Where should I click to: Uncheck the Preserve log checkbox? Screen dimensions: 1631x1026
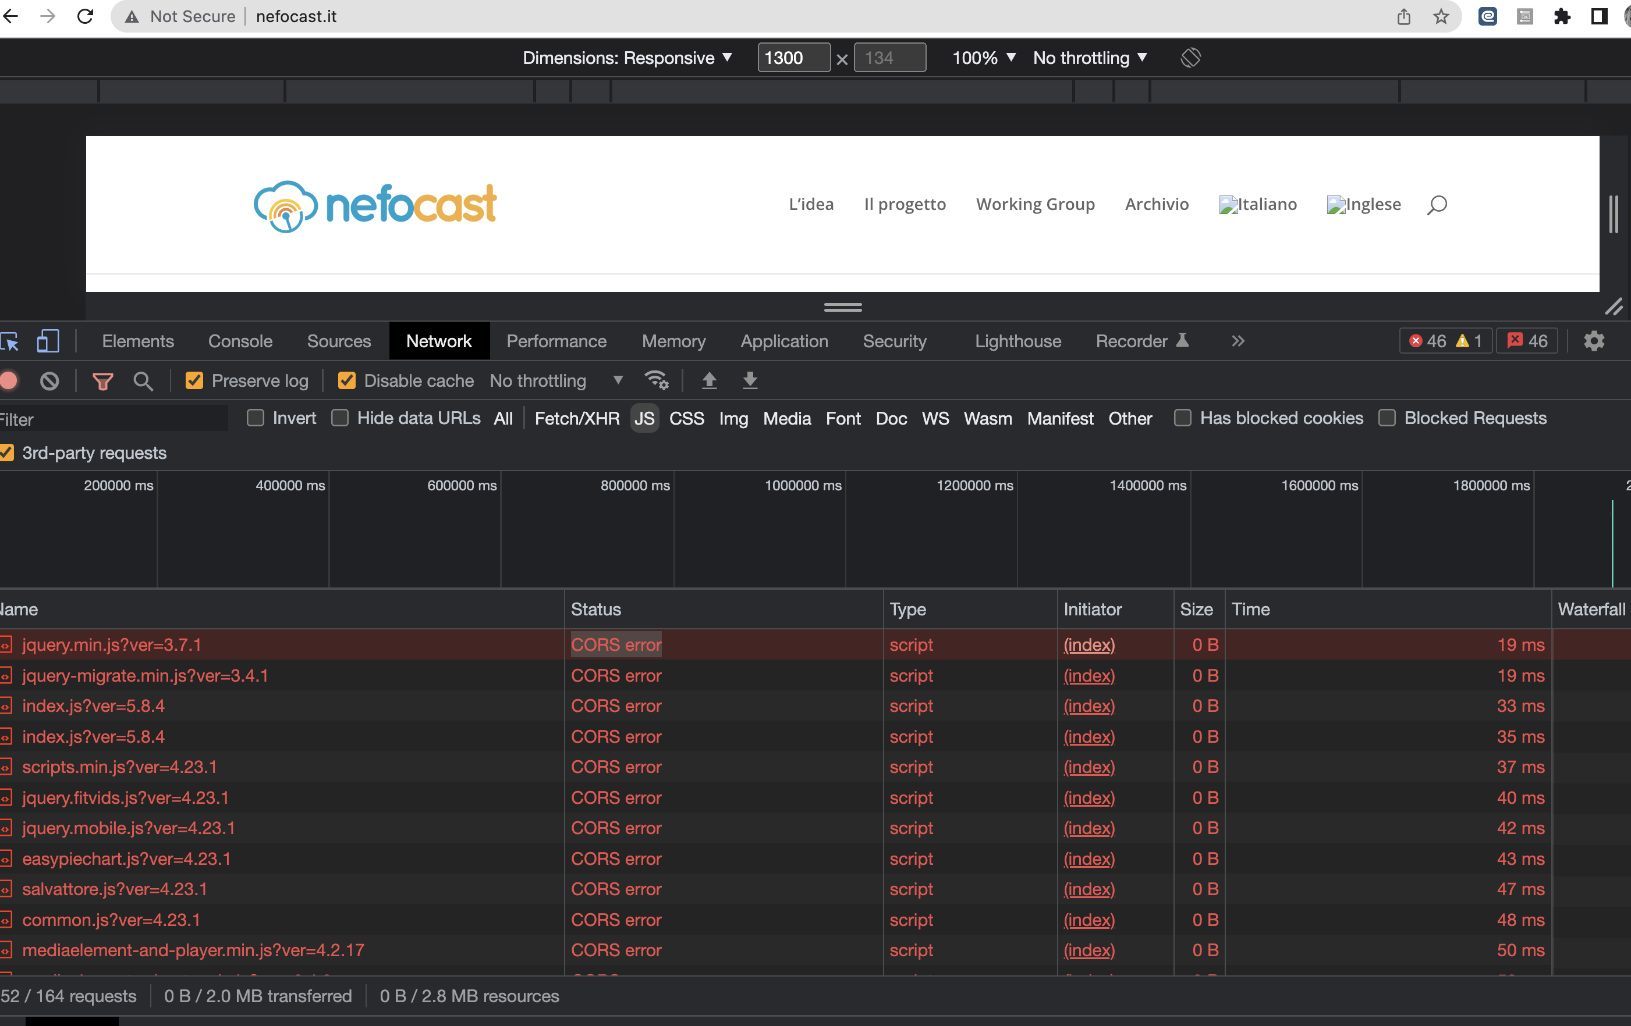click(194, 380)
